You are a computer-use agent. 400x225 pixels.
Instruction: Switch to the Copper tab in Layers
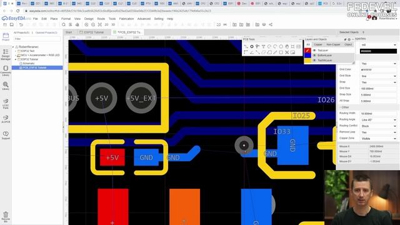pos(318,44)
